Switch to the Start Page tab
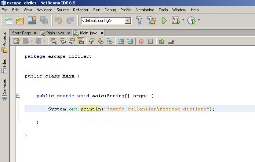This screenshot has height=162, width=255. click(21, 33)
